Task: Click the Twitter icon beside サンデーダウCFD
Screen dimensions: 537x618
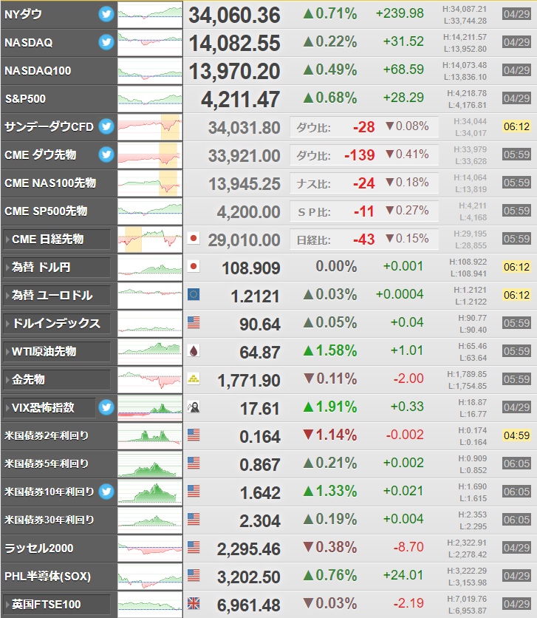Action: click(106, 126)
